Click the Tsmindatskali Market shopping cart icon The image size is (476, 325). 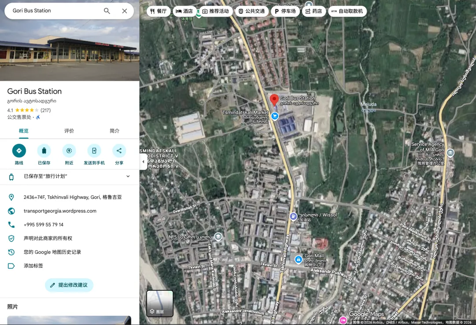[275, 116]
